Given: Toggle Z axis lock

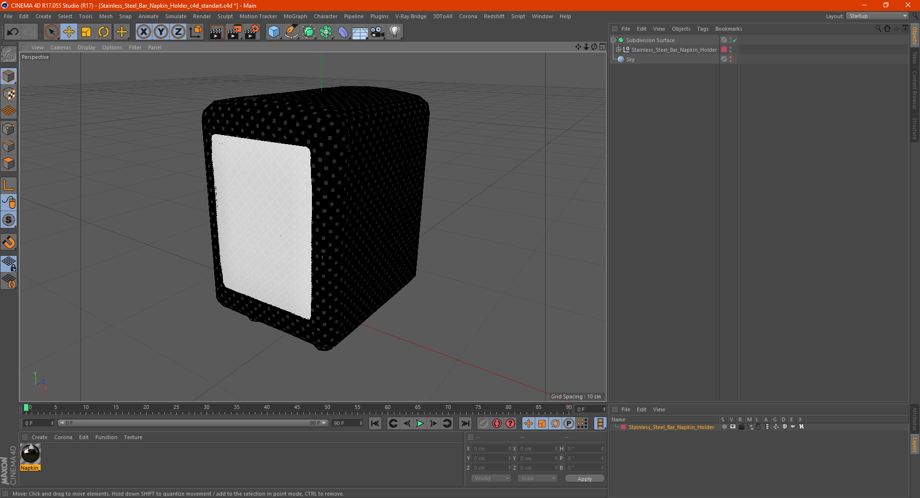Looking at the screenshot, I should pyautogui.click(x=178, y=32).
